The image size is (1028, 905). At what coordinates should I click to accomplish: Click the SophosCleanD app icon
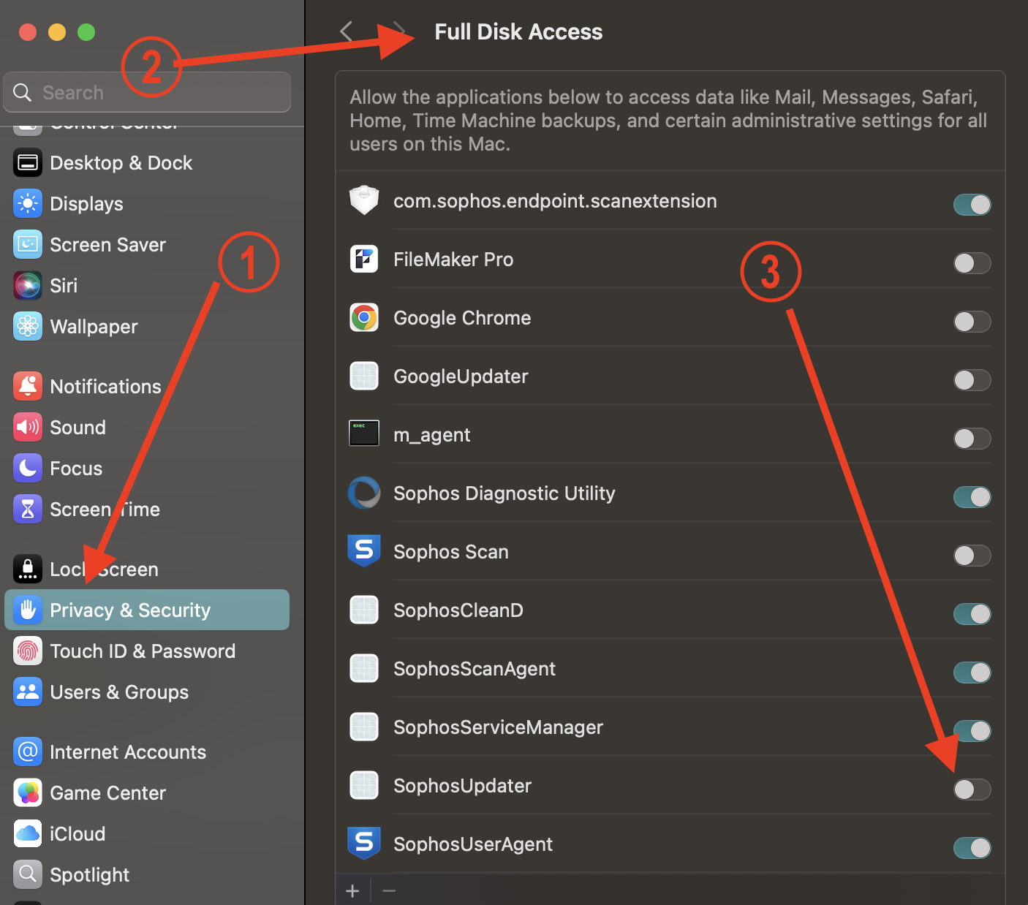364,610
